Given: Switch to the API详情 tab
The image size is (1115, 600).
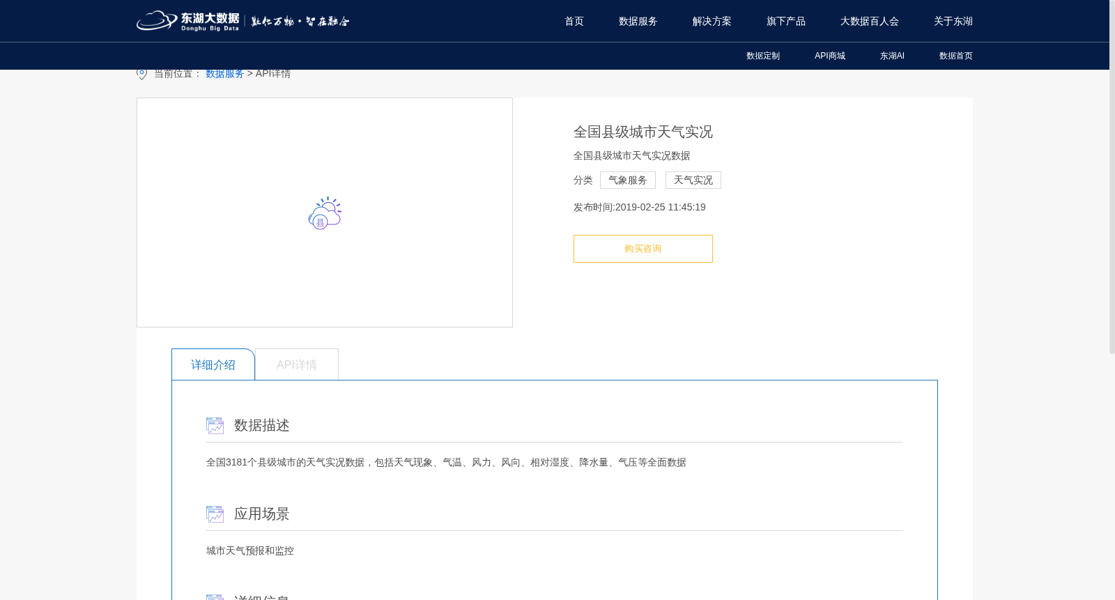Looking at the screenshot, I should (297, 364).
